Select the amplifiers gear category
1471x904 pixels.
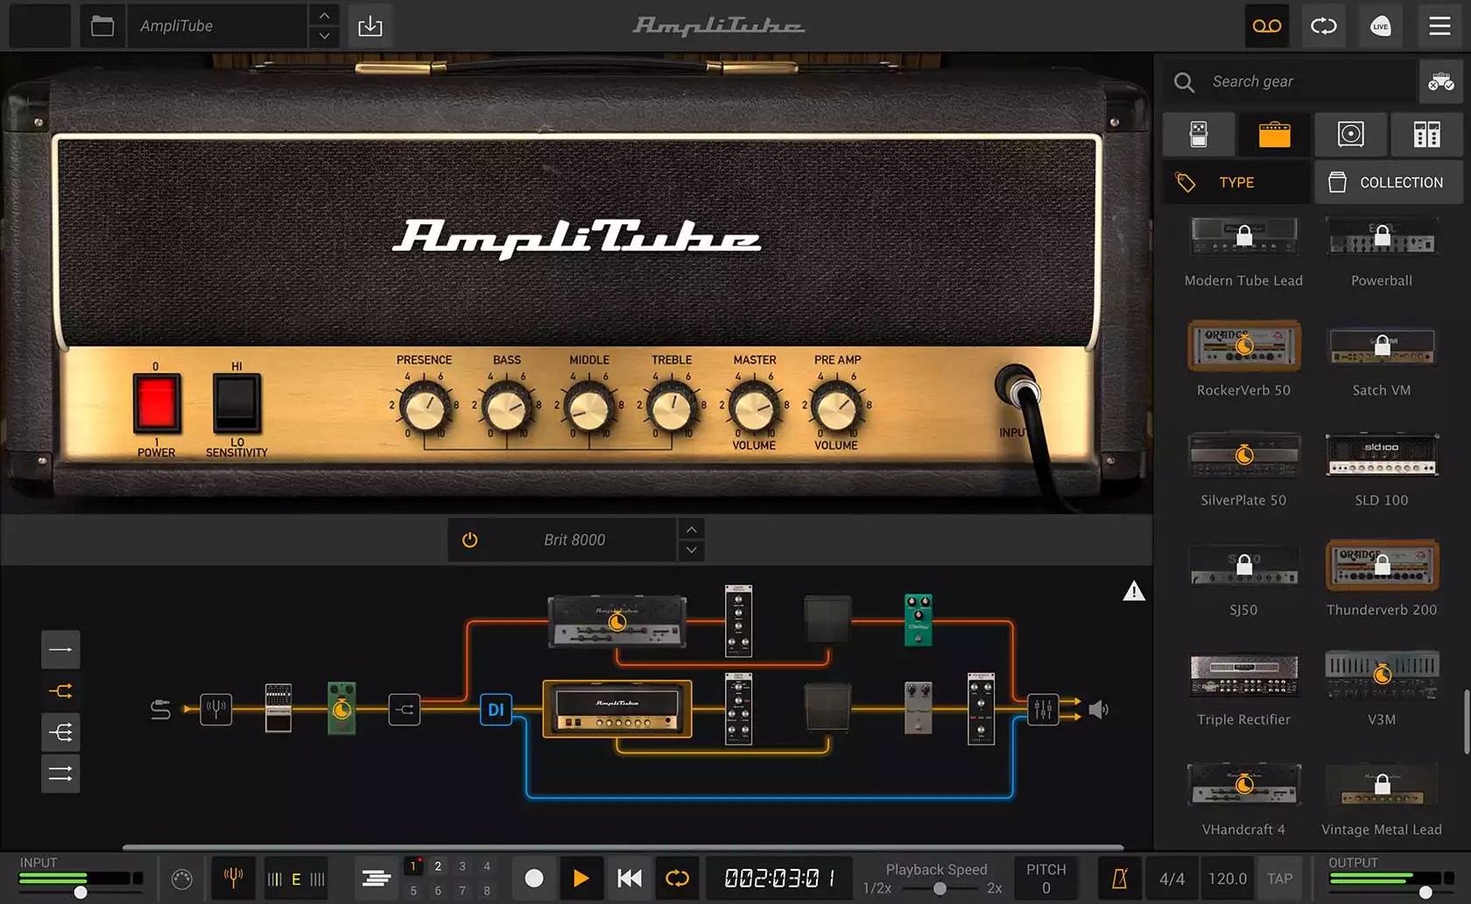pyautogui.click(x=1274, y=134)
